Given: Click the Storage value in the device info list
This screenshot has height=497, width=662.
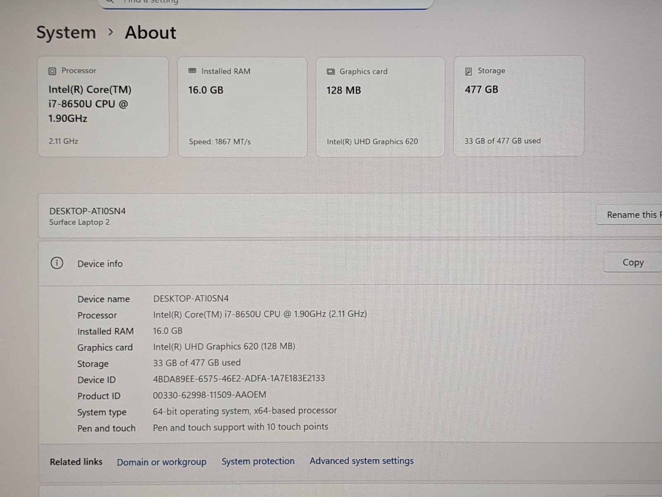Looking at the screenshot, I should coord(197,362).
